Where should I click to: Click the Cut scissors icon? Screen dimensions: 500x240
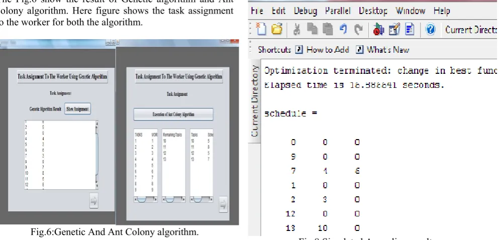pyautogui.click(x=296, y=30)
